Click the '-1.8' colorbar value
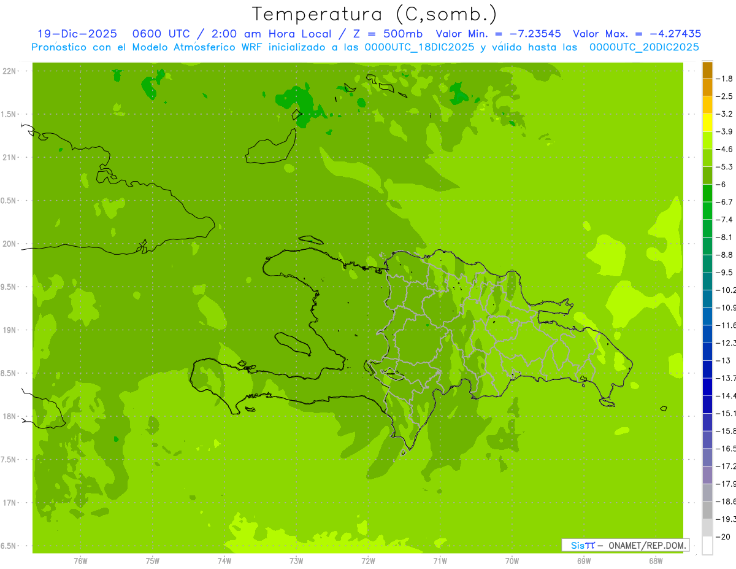Viewport: 736px width, 569px height. [726, 79]
